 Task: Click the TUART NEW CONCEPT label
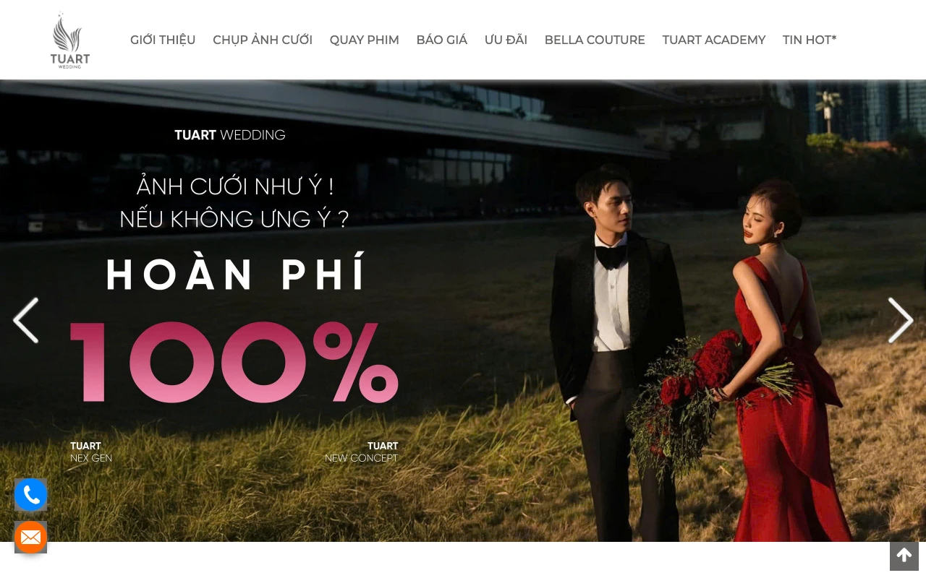coord(361,452)
